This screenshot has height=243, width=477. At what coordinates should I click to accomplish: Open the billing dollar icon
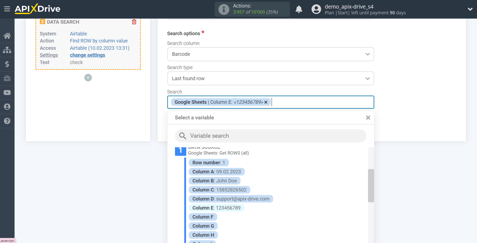[7, 64]
